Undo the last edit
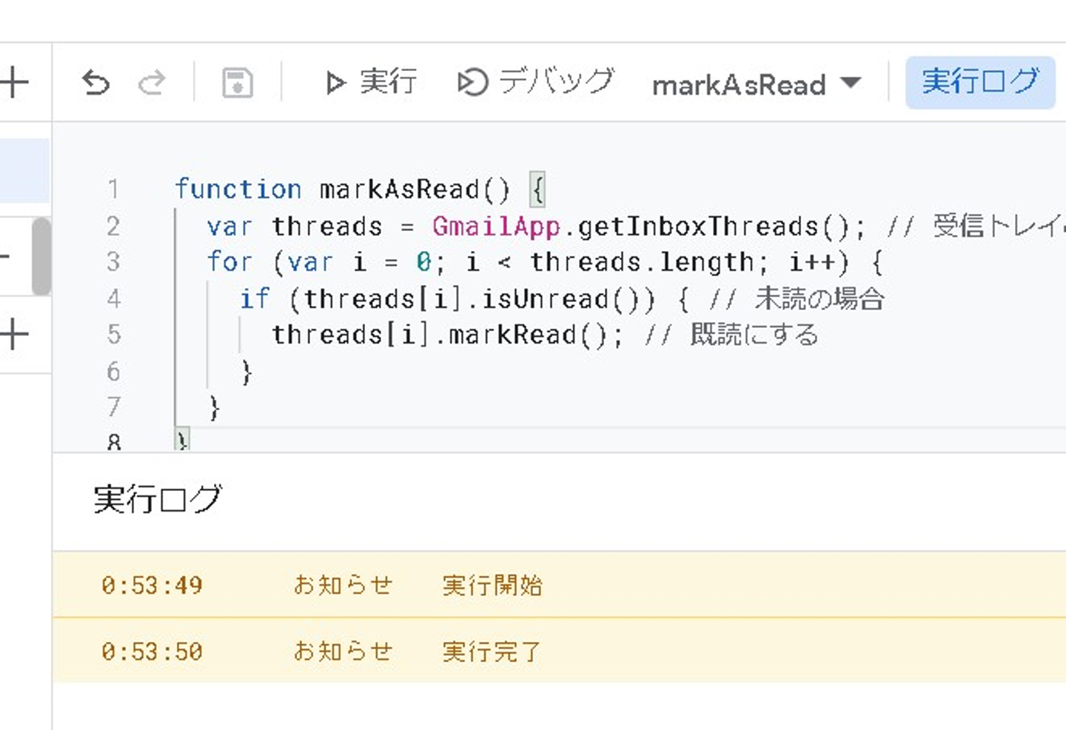 click(x=95, y=82)
